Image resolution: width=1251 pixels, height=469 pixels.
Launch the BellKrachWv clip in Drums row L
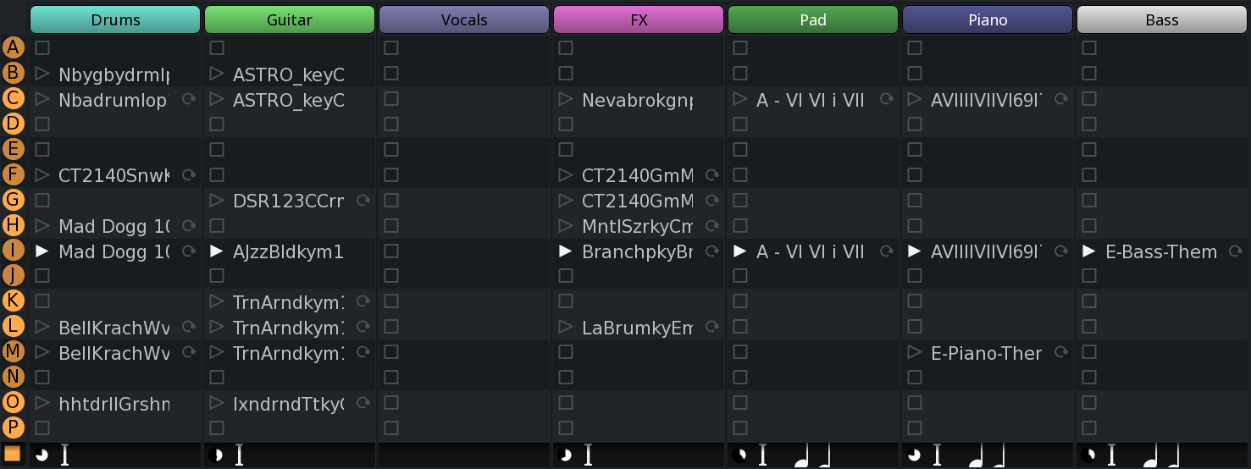pos(42,327)
